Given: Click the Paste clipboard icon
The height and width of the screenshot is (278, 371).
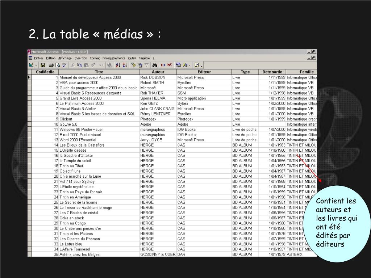Looking at the screenshot, I should click(86, 65).
